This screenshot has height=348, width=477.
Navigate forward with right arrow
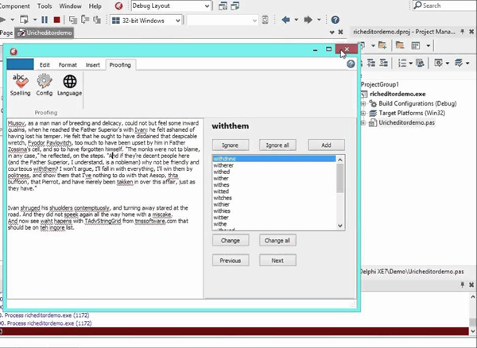pos(308,20)
